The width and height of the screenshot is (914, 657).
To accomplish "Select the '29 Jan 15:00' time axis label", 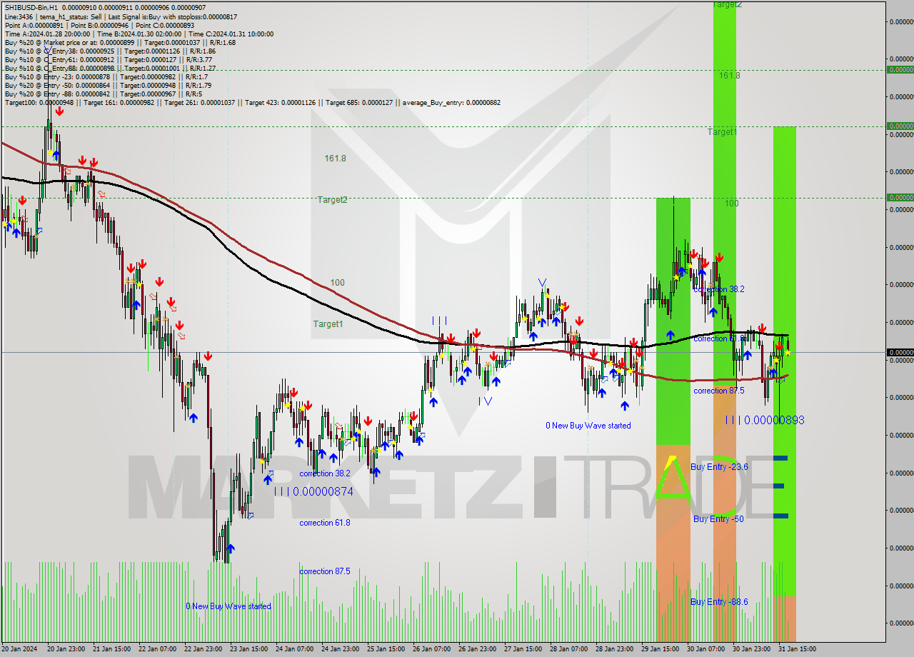I will click(660, 649).
